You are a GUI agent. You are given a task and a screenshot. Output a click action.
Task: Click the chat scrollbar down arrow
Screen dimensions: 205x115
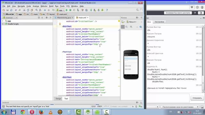coord(203,92)
